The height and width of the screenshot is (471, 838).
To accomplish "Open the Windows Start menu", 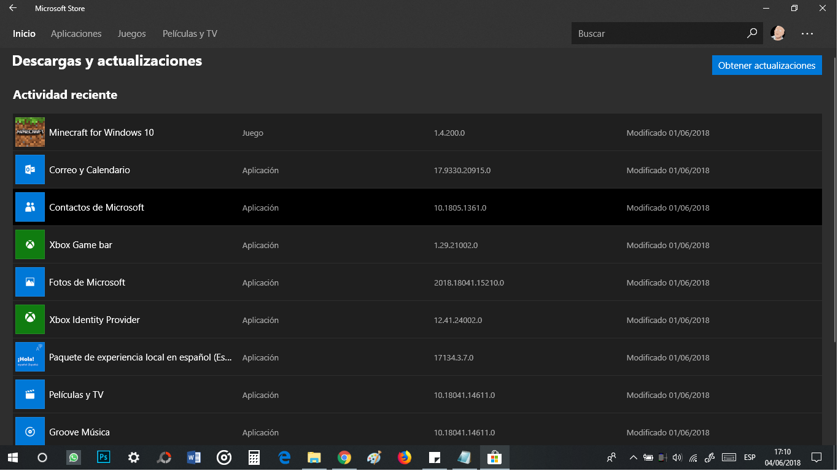I will point(12,457).
